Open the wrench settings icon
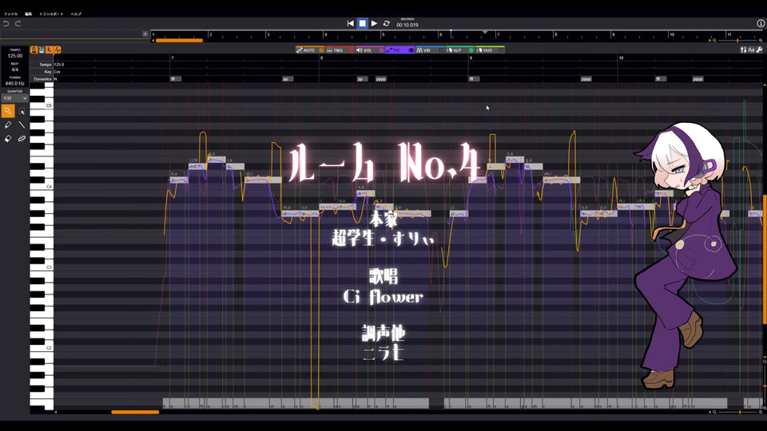The width and height of the screenshot is (767, 431). (x=759, y=49)
